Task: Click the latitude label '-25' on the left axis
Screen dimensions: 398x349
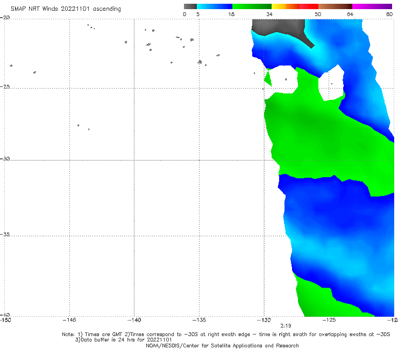Action: 5,86
